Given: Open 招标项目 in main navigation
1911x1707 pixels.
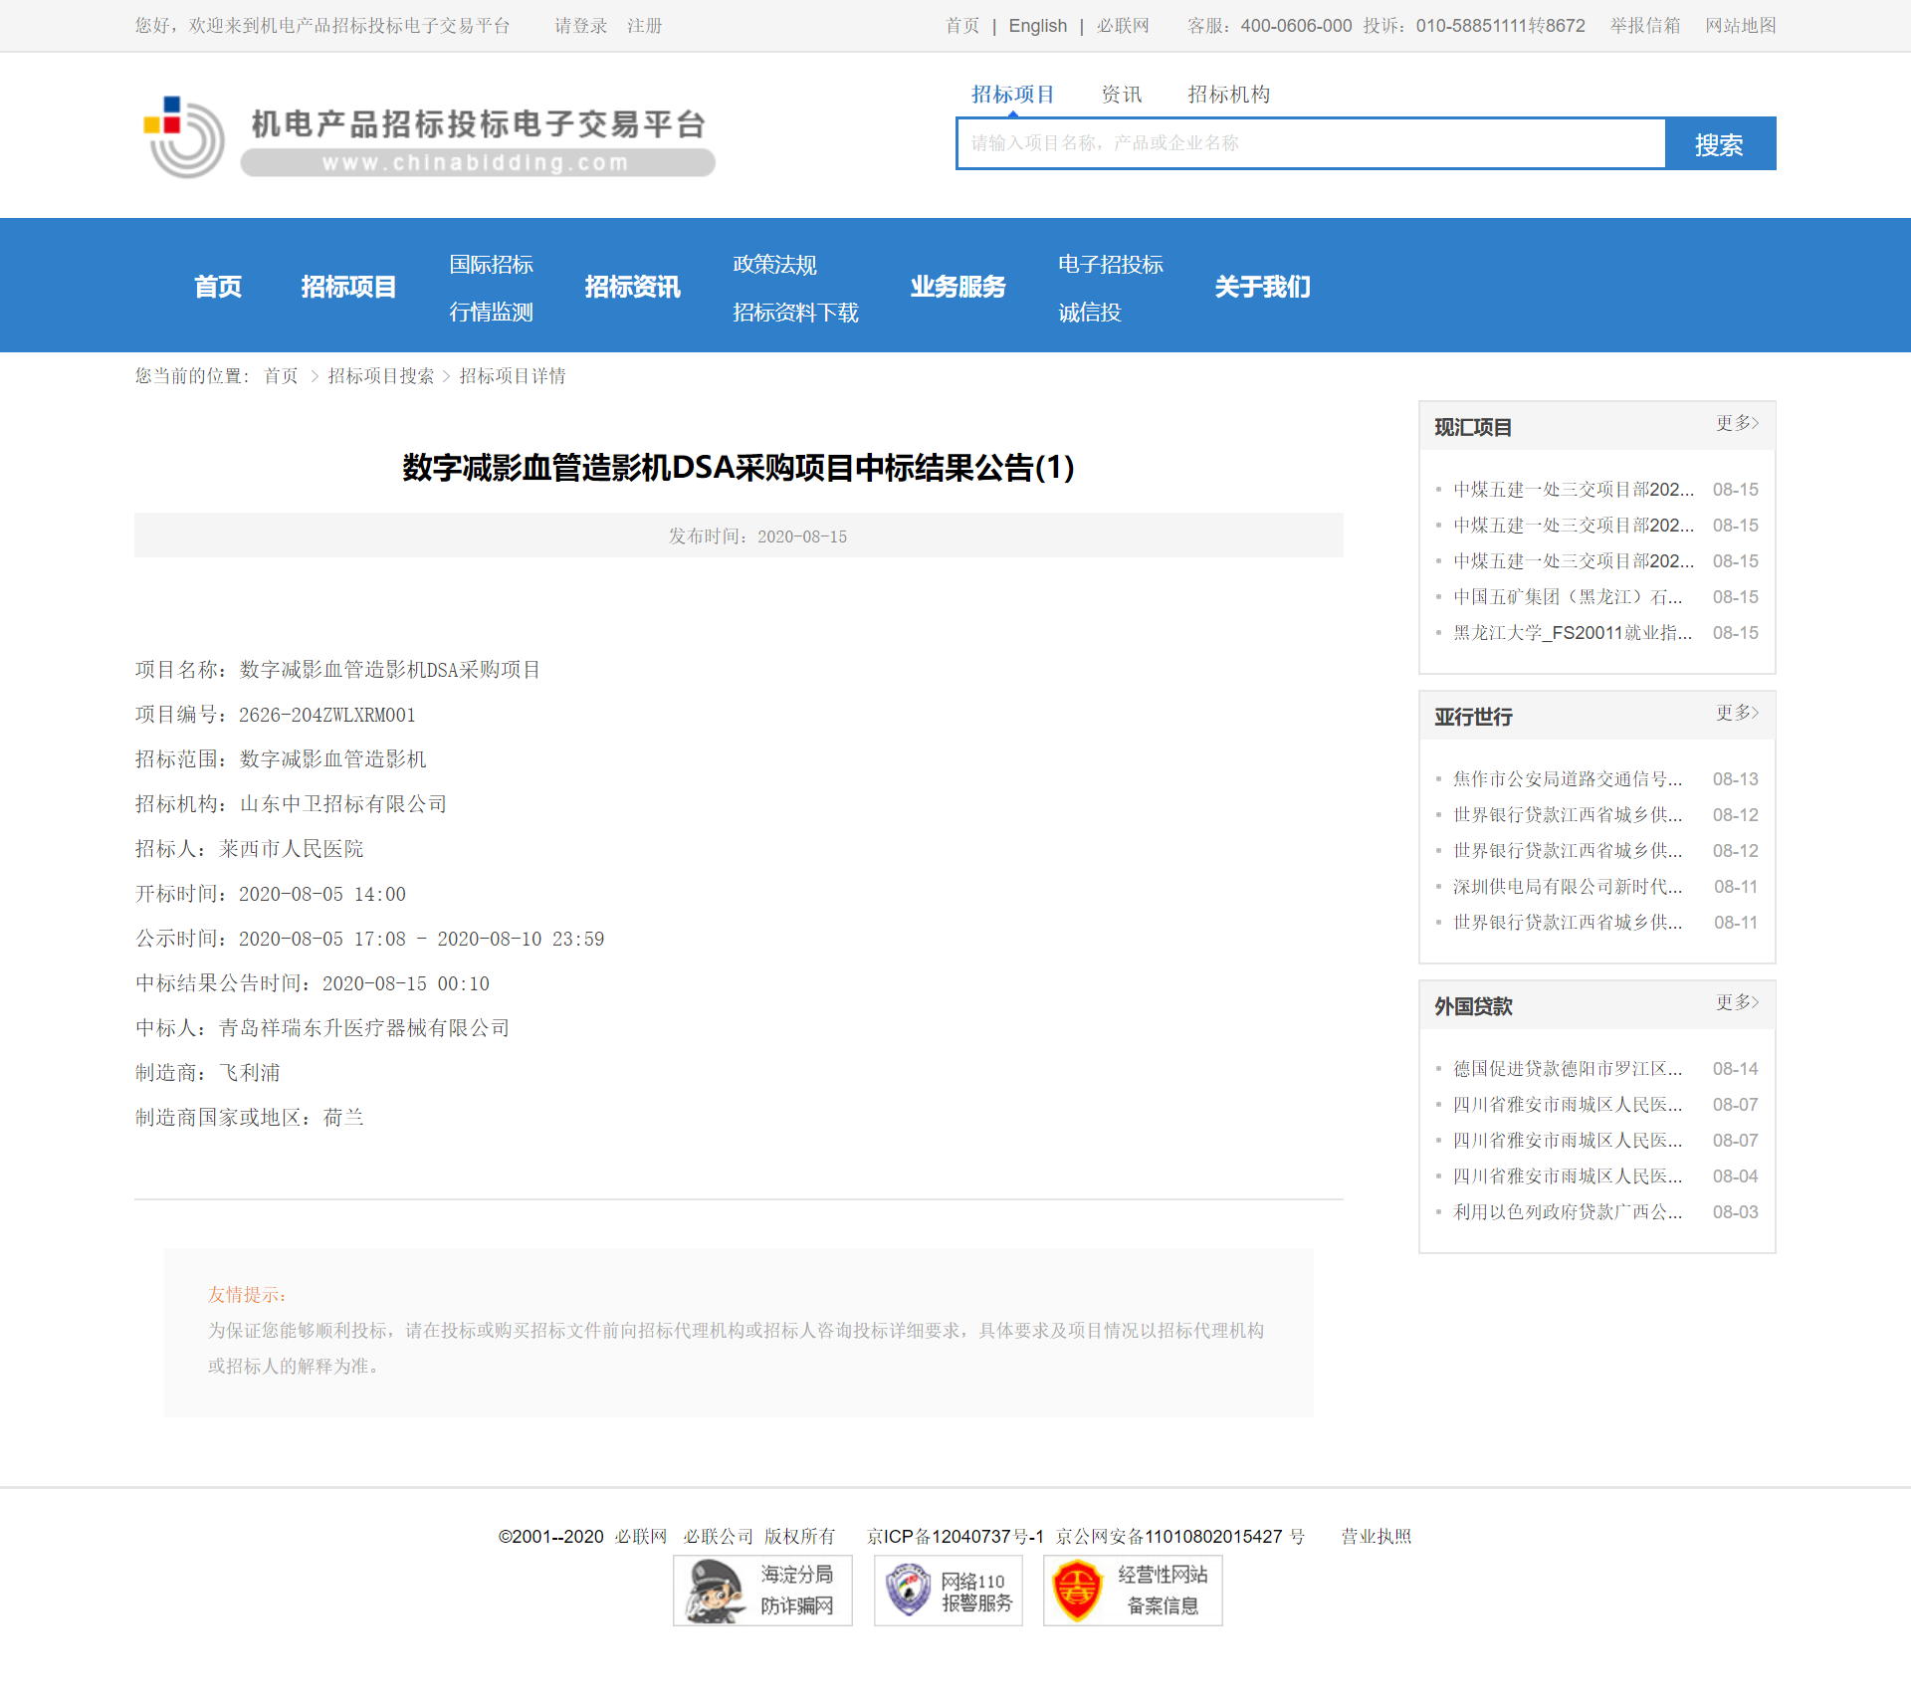Looking at the screenshot, I should [348, 287].
